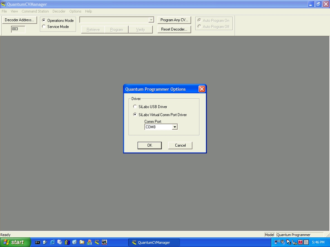
Task: Click the Quantum Programmer model status field
Action: click(300, 235)
